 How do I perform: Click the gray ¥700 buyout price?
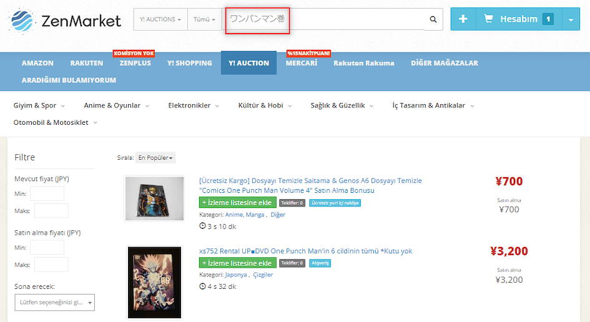pos(509,210)
